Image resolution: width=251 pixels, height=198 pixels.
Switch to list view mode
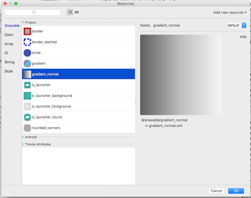coord(70,12)
